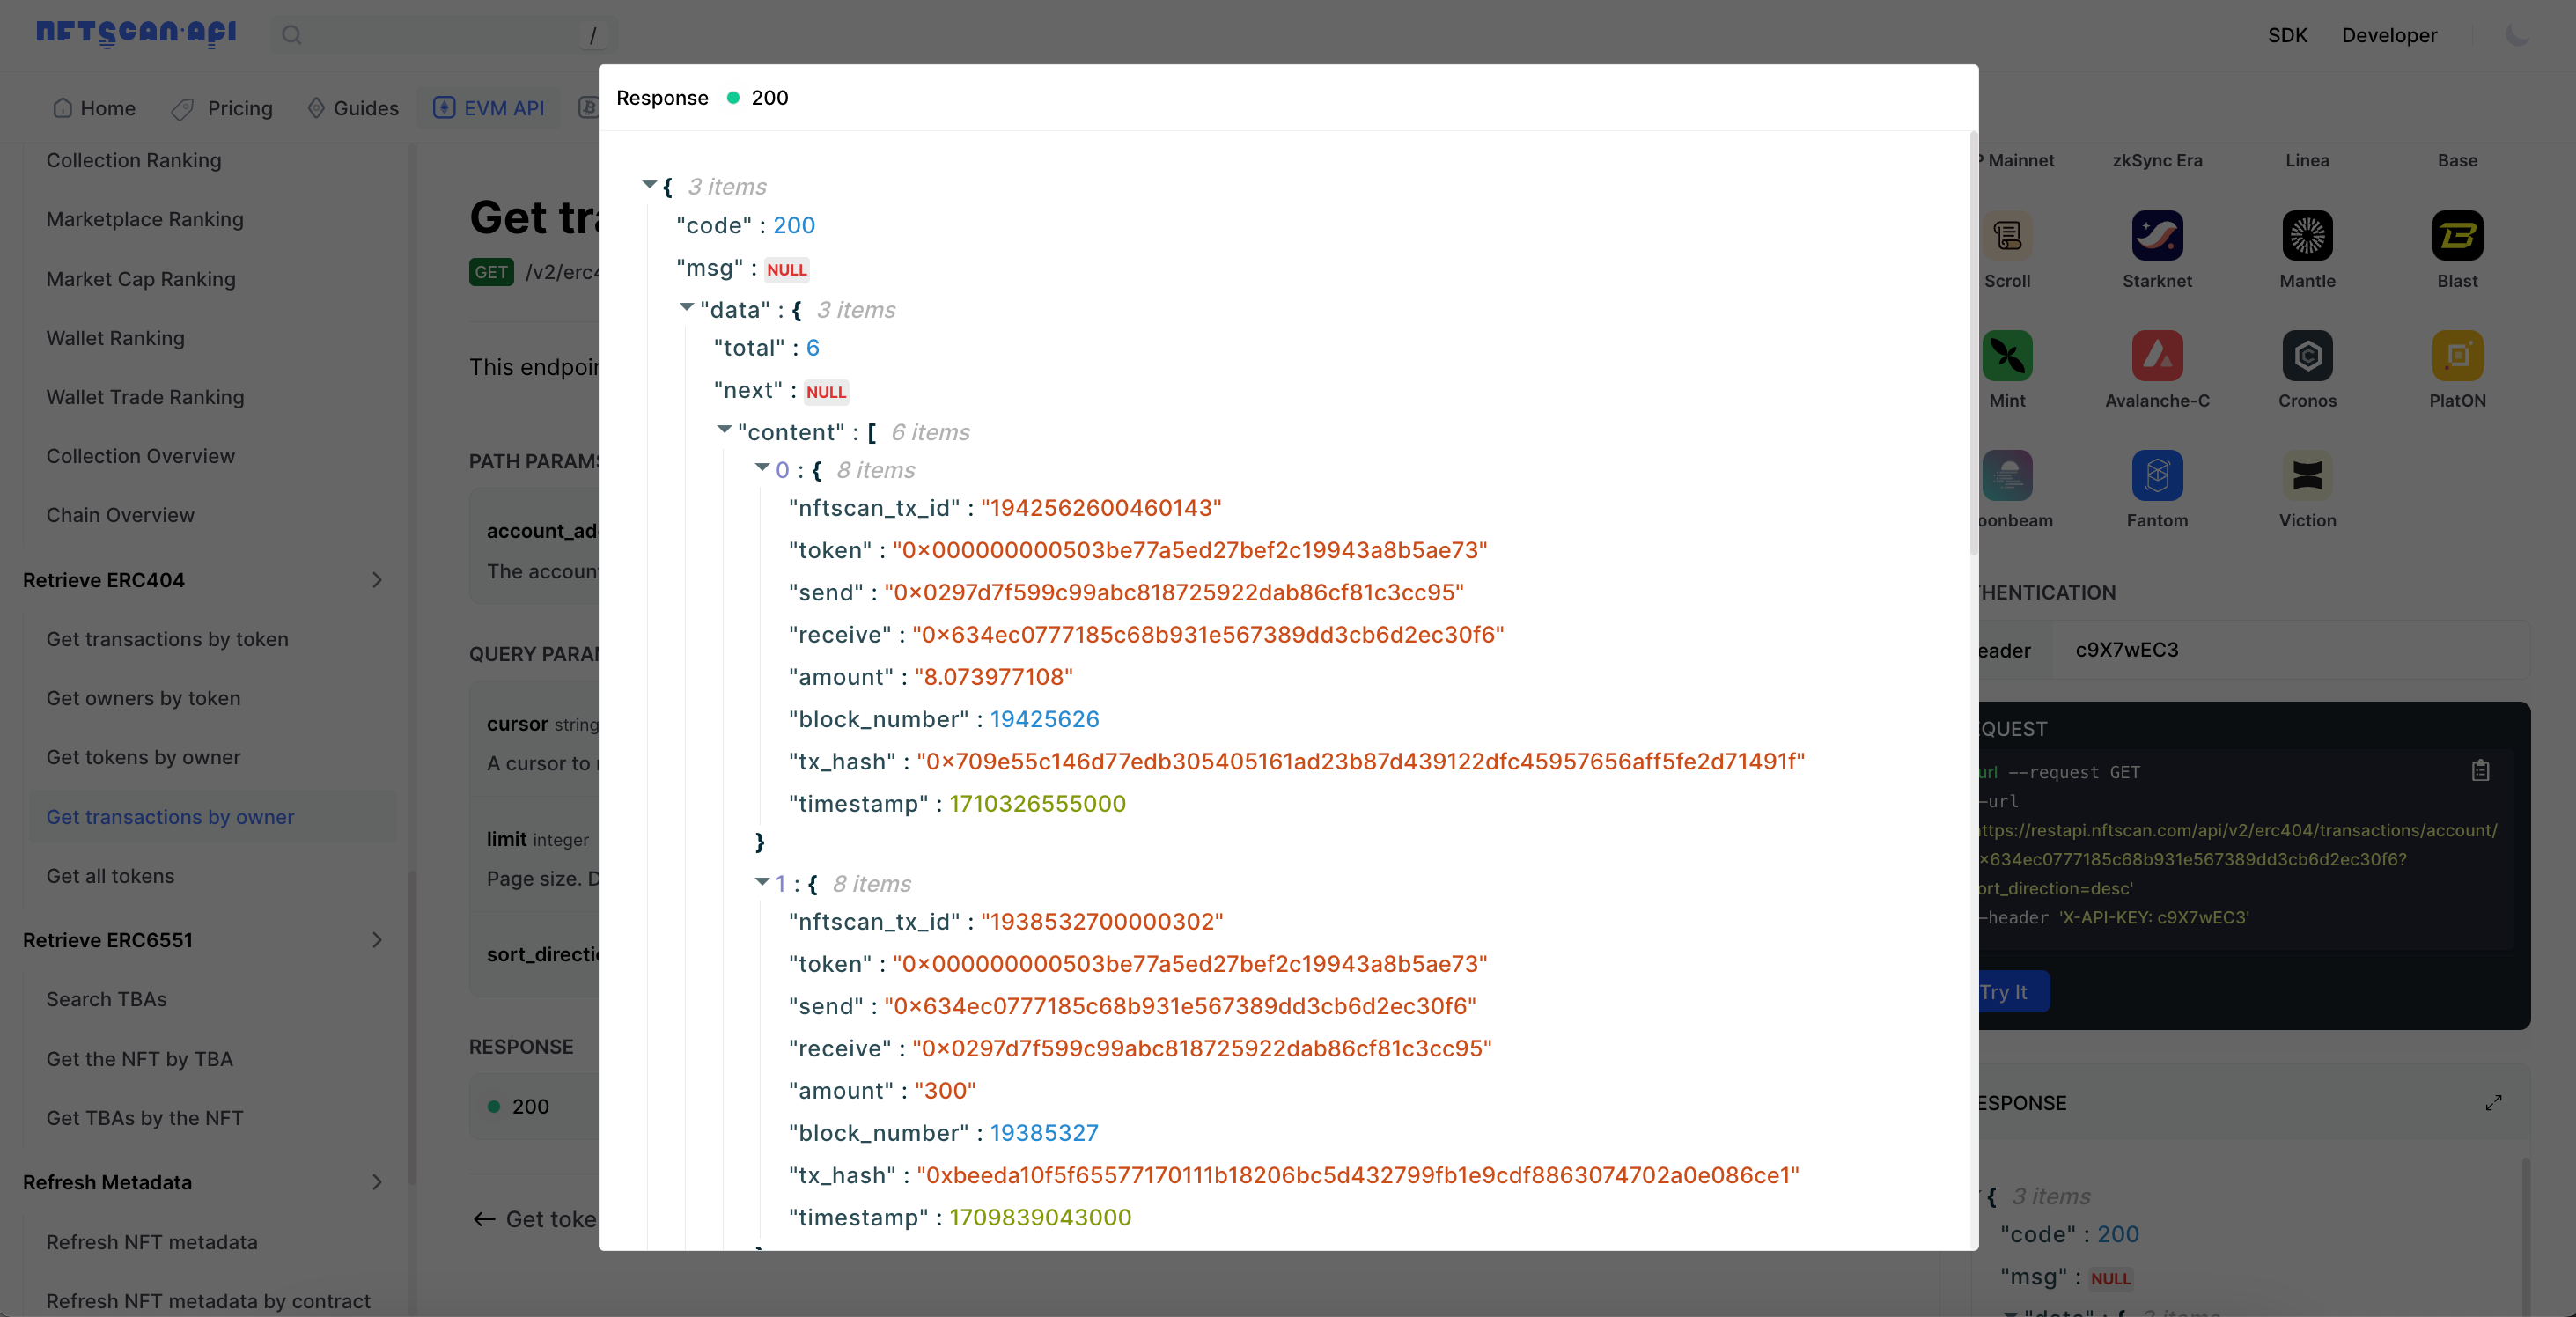This screenshot has height=1317, width=2576.
Task: Open Marketplace Ranking page
Action: tap(144, 219)
